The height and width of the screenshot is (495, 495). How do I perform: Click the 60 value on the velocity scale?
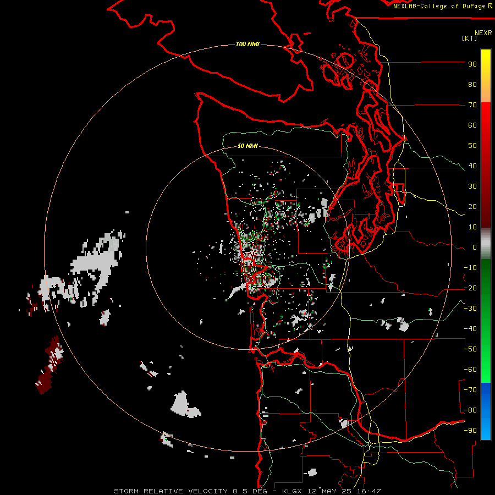pos(472,125)
